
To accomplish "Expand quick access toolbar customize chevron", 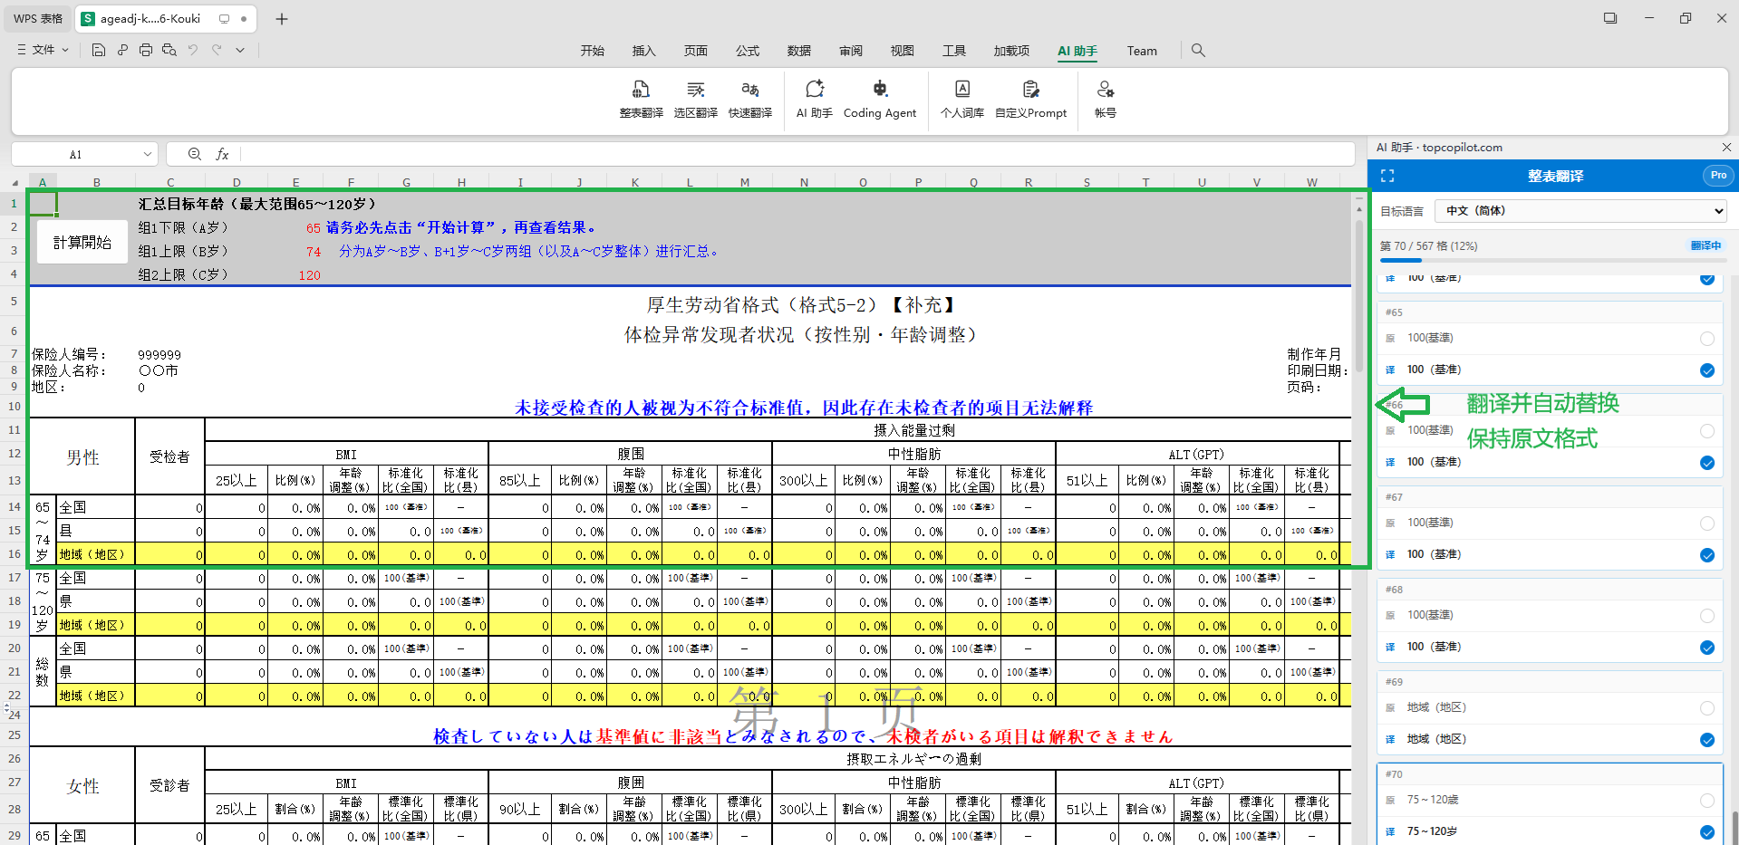I will tap(240, 50).
